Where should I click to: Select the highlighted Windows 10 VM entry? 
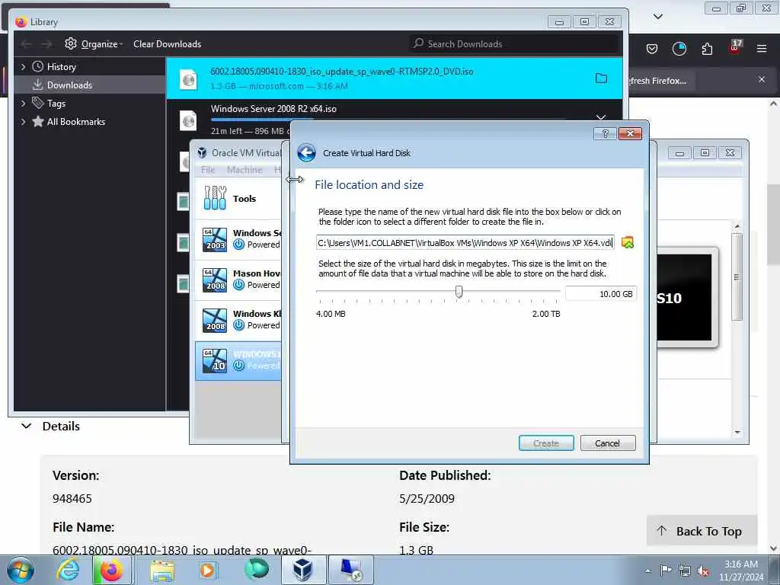[238, 360]
